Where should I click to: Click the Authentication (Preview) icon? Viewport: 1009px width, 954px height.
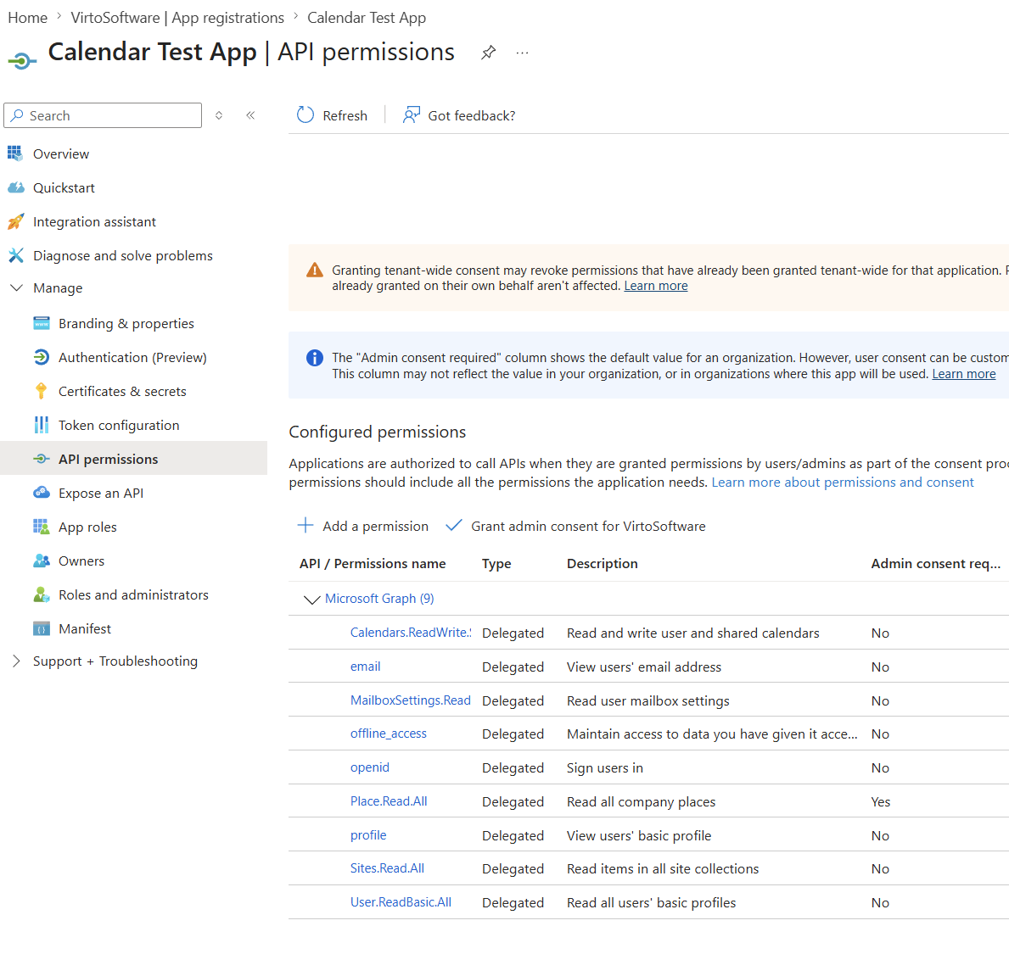pos(42,357)
